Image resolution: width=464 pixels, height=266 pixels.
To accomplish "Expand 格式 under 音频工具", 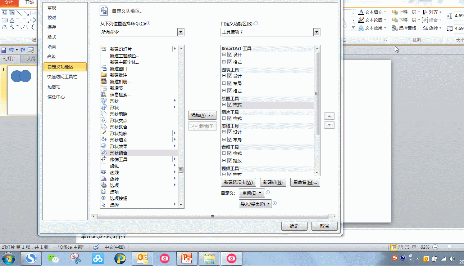I will 224,153.
